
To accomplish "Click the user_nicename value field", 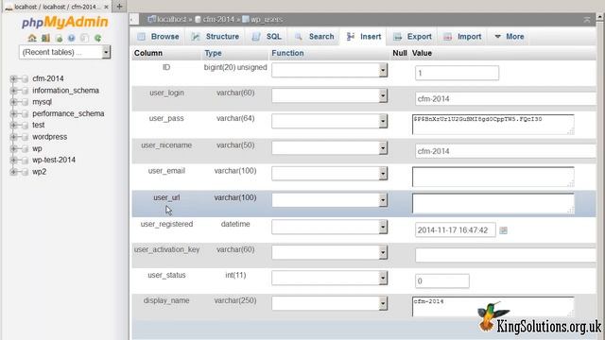I will pyautogui.click(x=506, y=151).
